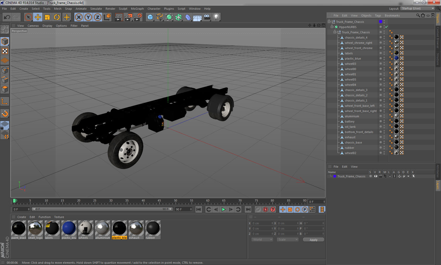Add a light object

[216, 17]
